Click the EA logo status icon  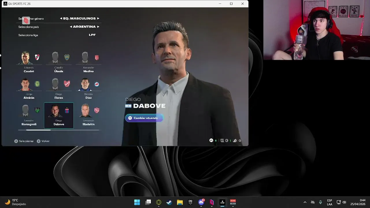211,140
